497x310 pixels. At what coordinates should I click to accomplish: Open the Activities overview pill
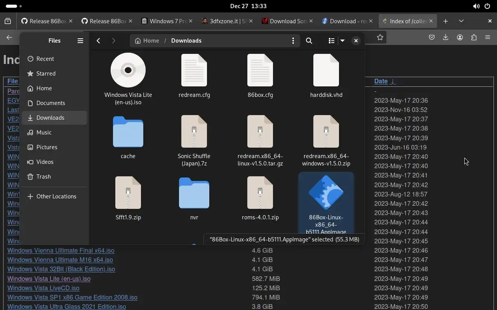14,6
